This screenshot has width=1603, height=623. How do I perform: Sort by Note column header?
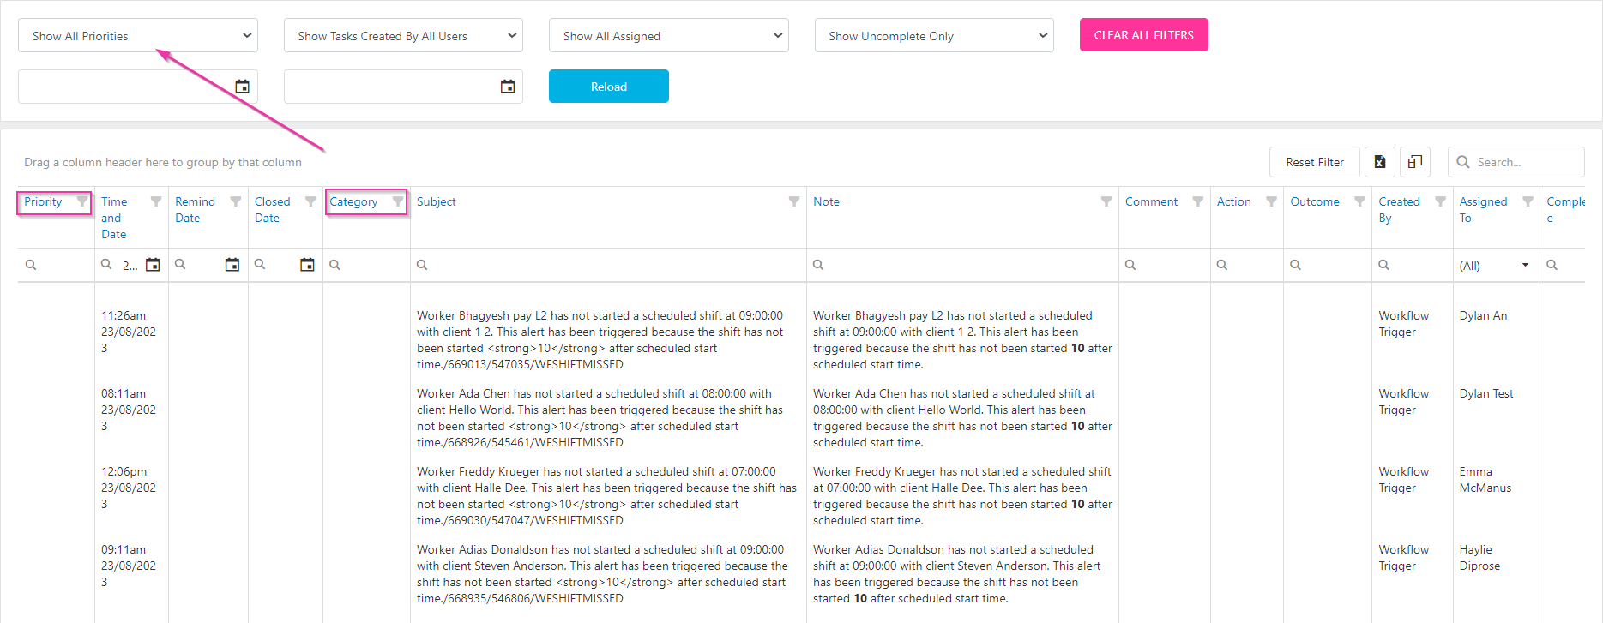point(826,201)
